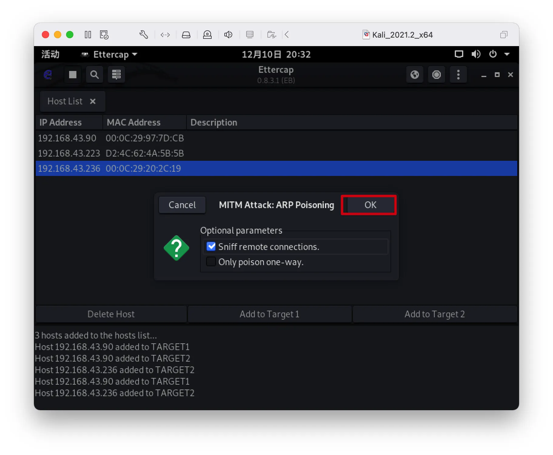Screen dimensions: 553x455
Task: Click the VM hard disk icon
Action: click(x=186, y=35)
